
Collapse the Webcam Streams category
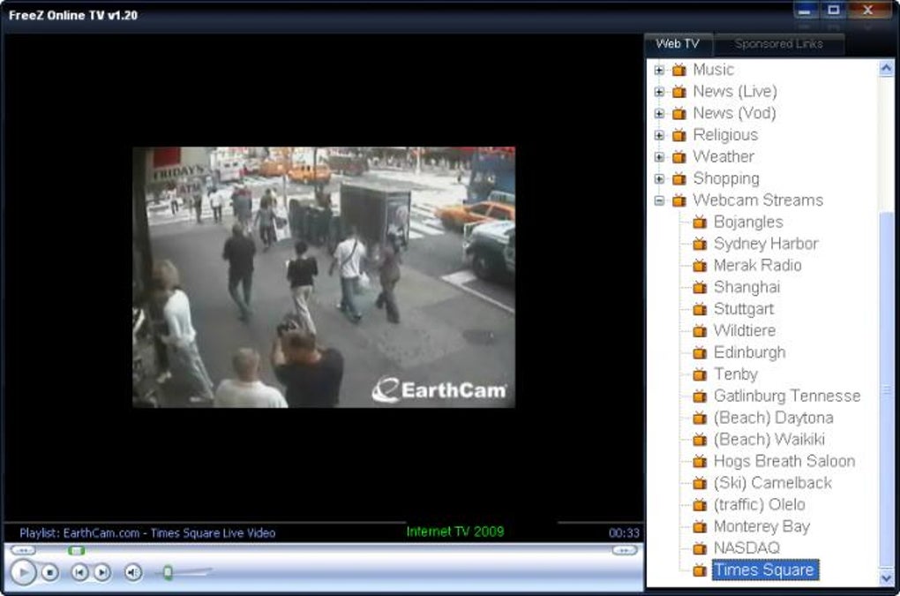pos(659,201)
